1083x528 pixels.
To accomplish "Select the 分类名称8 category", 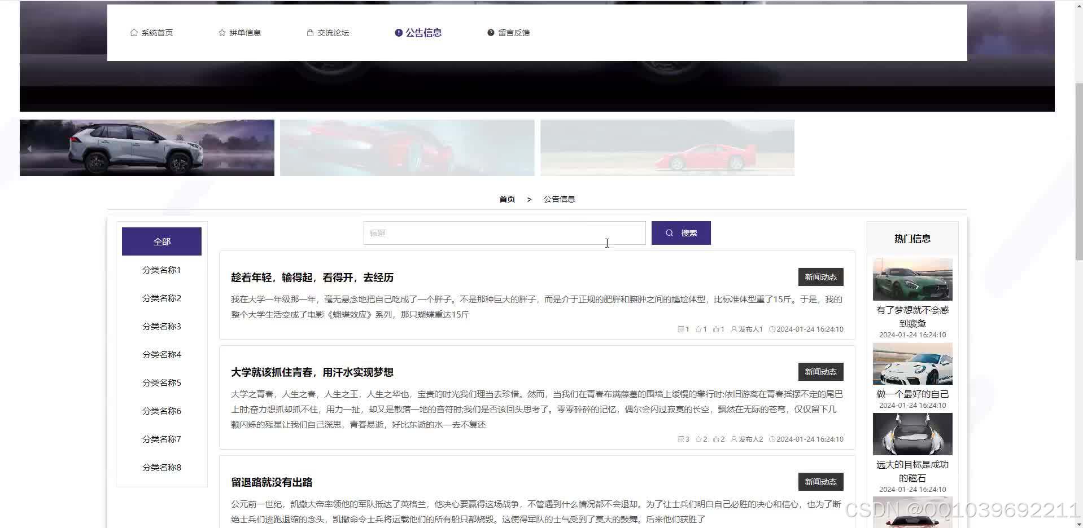I will 161,467.
